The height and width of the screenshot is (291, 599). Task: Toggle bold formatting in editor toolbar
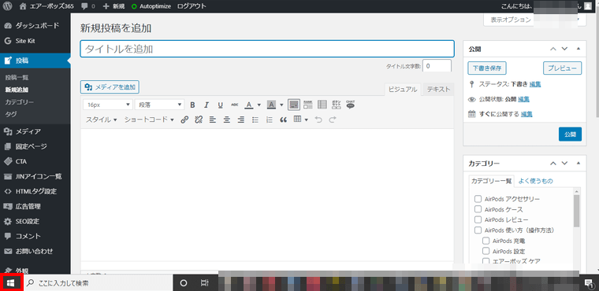click(192, 105)
